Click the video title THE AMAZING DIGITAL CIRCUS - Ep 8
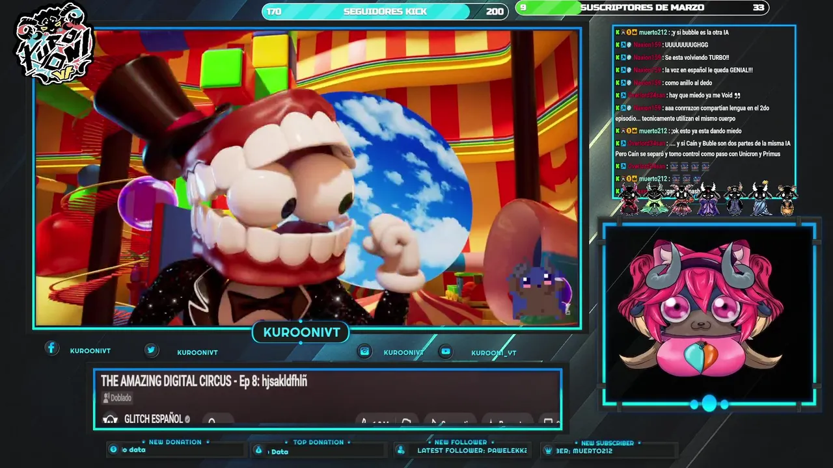This screenshot has height=468, width=833. 204,382
